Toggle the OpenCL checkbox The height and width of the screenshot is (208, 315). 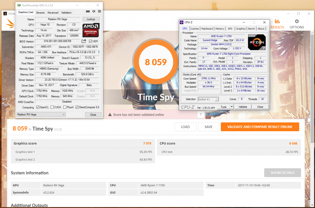click(38, 107)
